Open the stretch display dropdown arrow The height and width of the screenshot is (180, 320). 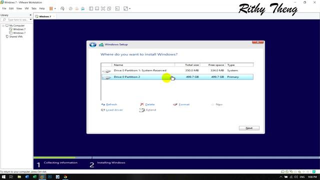(130, 8)
